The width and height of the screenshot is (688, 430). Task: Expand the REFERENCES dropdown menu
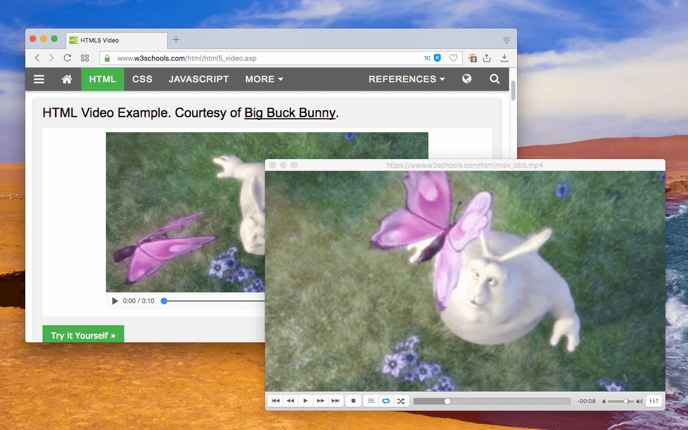[x=407, y=79]
